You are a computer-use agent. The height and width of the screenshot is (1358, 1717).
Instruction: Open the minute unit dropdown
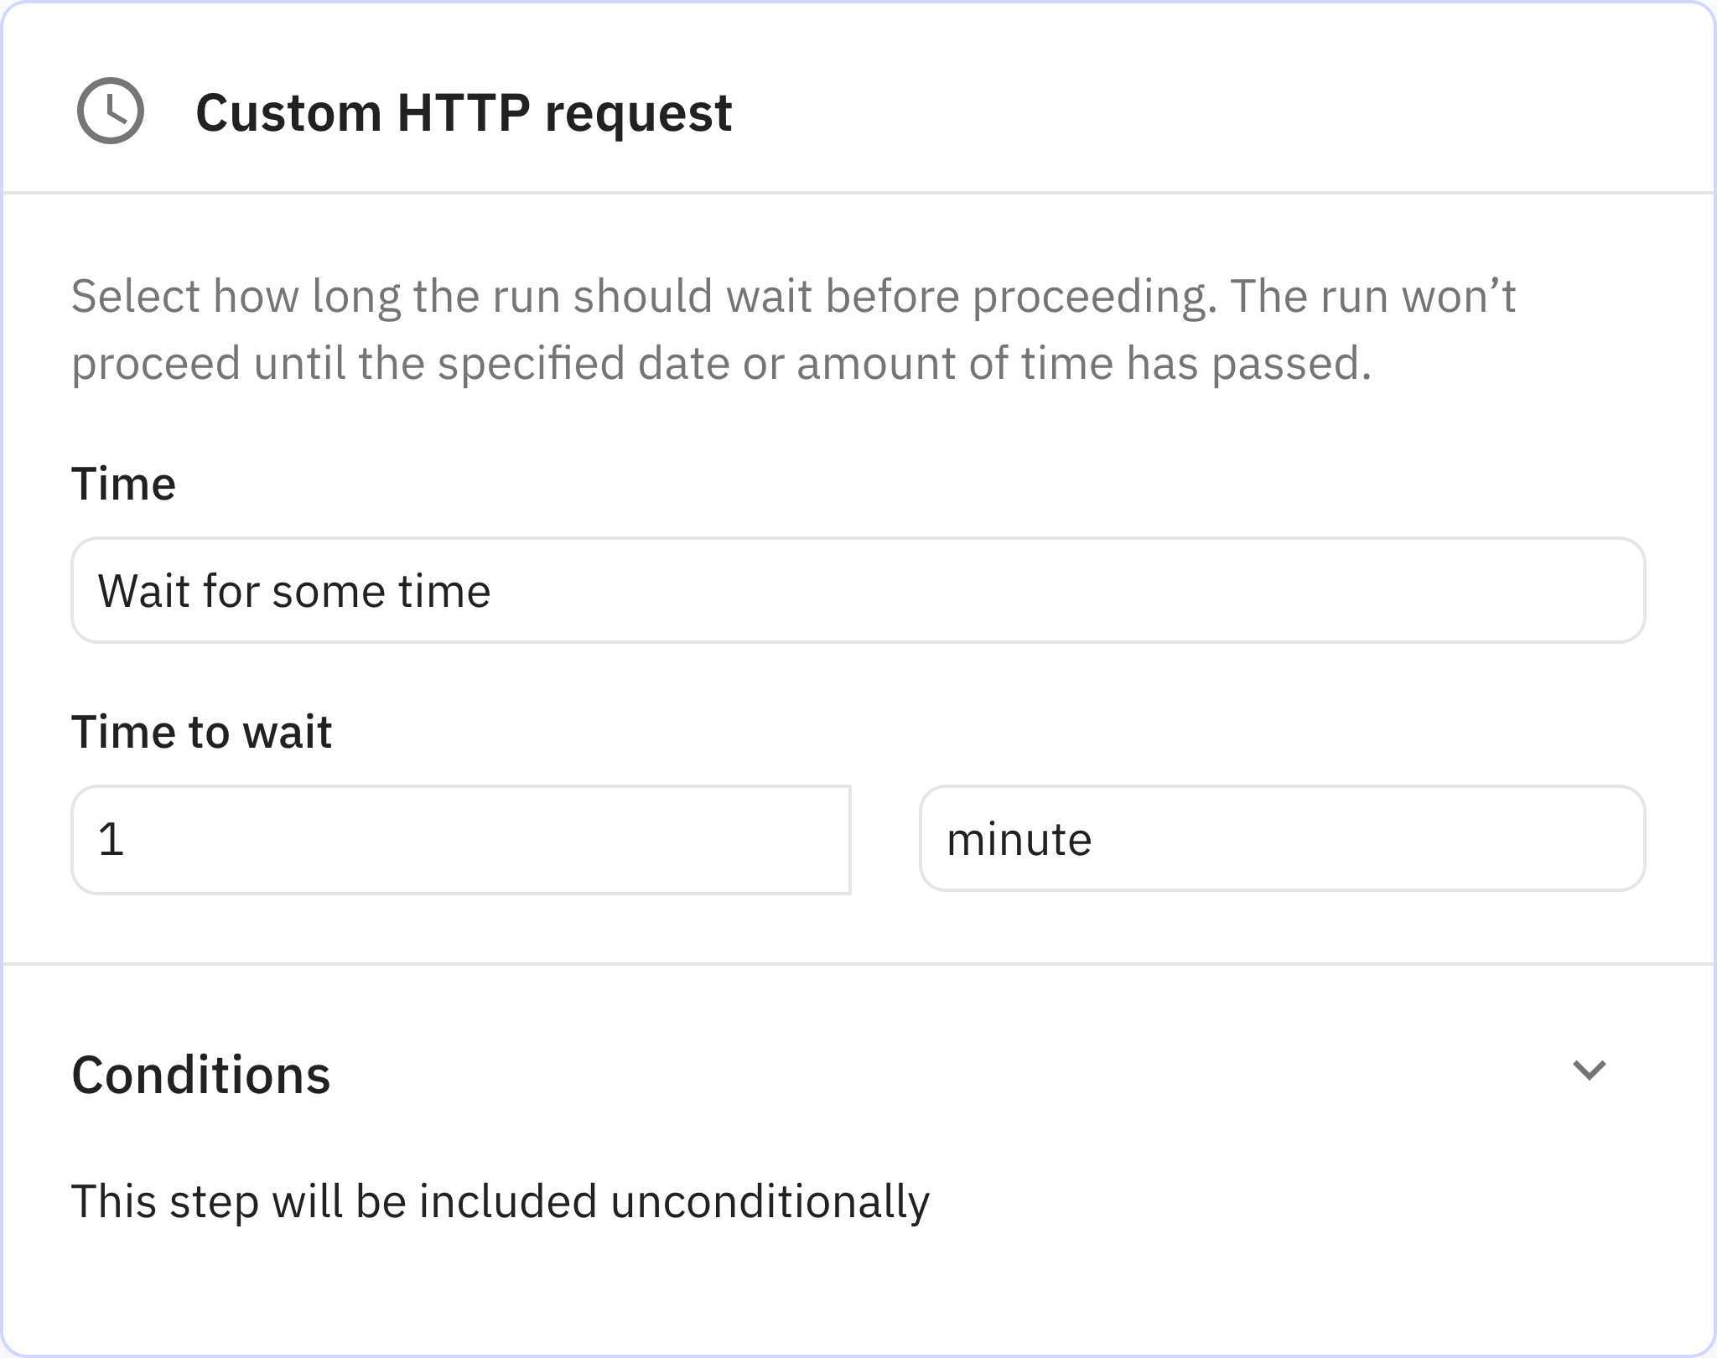point(1282,839)
